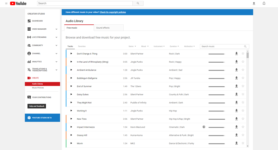Image resolution: width=278 pixels, height=150 pixels.
Task: Play the track Don't Change A Thing
Action: coord(71,54)
